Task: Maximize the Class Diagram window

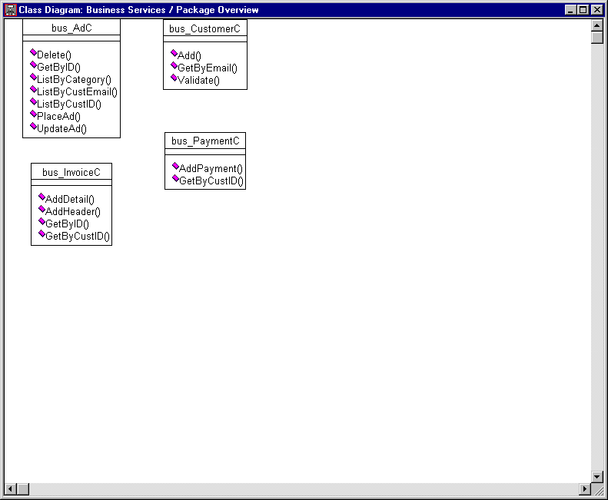Action: coord(583,10)
